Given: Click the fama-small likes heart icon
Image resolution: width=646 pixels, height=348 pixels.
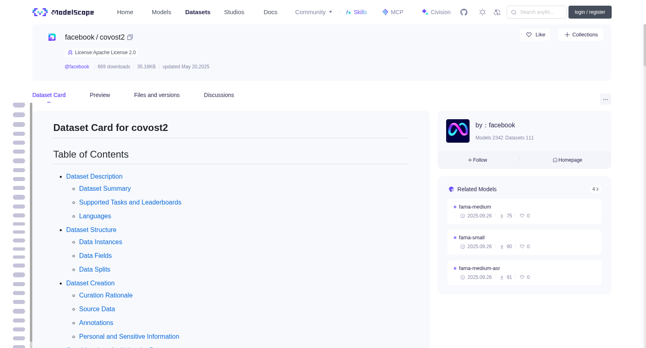Looking at the screenshot, I should coord(522,247).
